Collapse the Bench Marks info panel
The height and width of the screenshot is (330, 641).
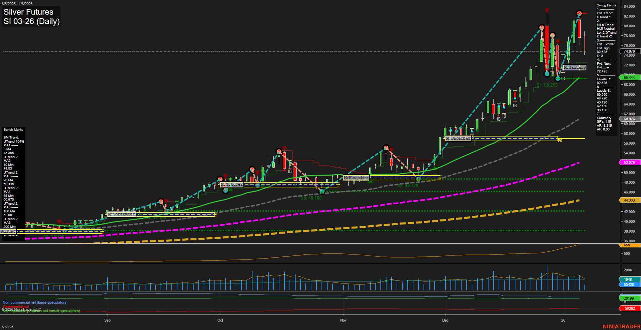coord(13,129)
